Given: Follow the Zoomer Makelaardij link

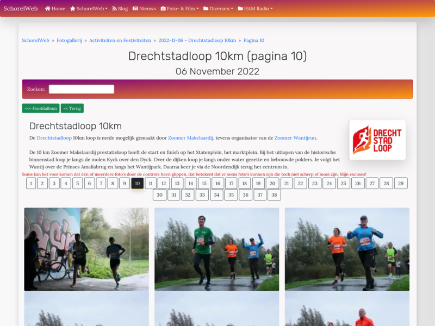Looking at the screenshot, I should pyautogui.click(x=190, y=138).
